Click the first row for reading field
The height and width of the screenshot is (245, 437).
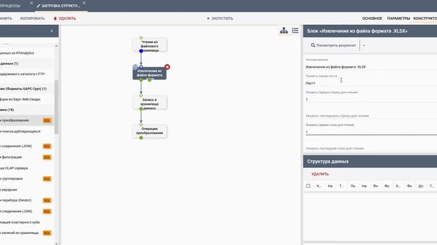(371, 99)
